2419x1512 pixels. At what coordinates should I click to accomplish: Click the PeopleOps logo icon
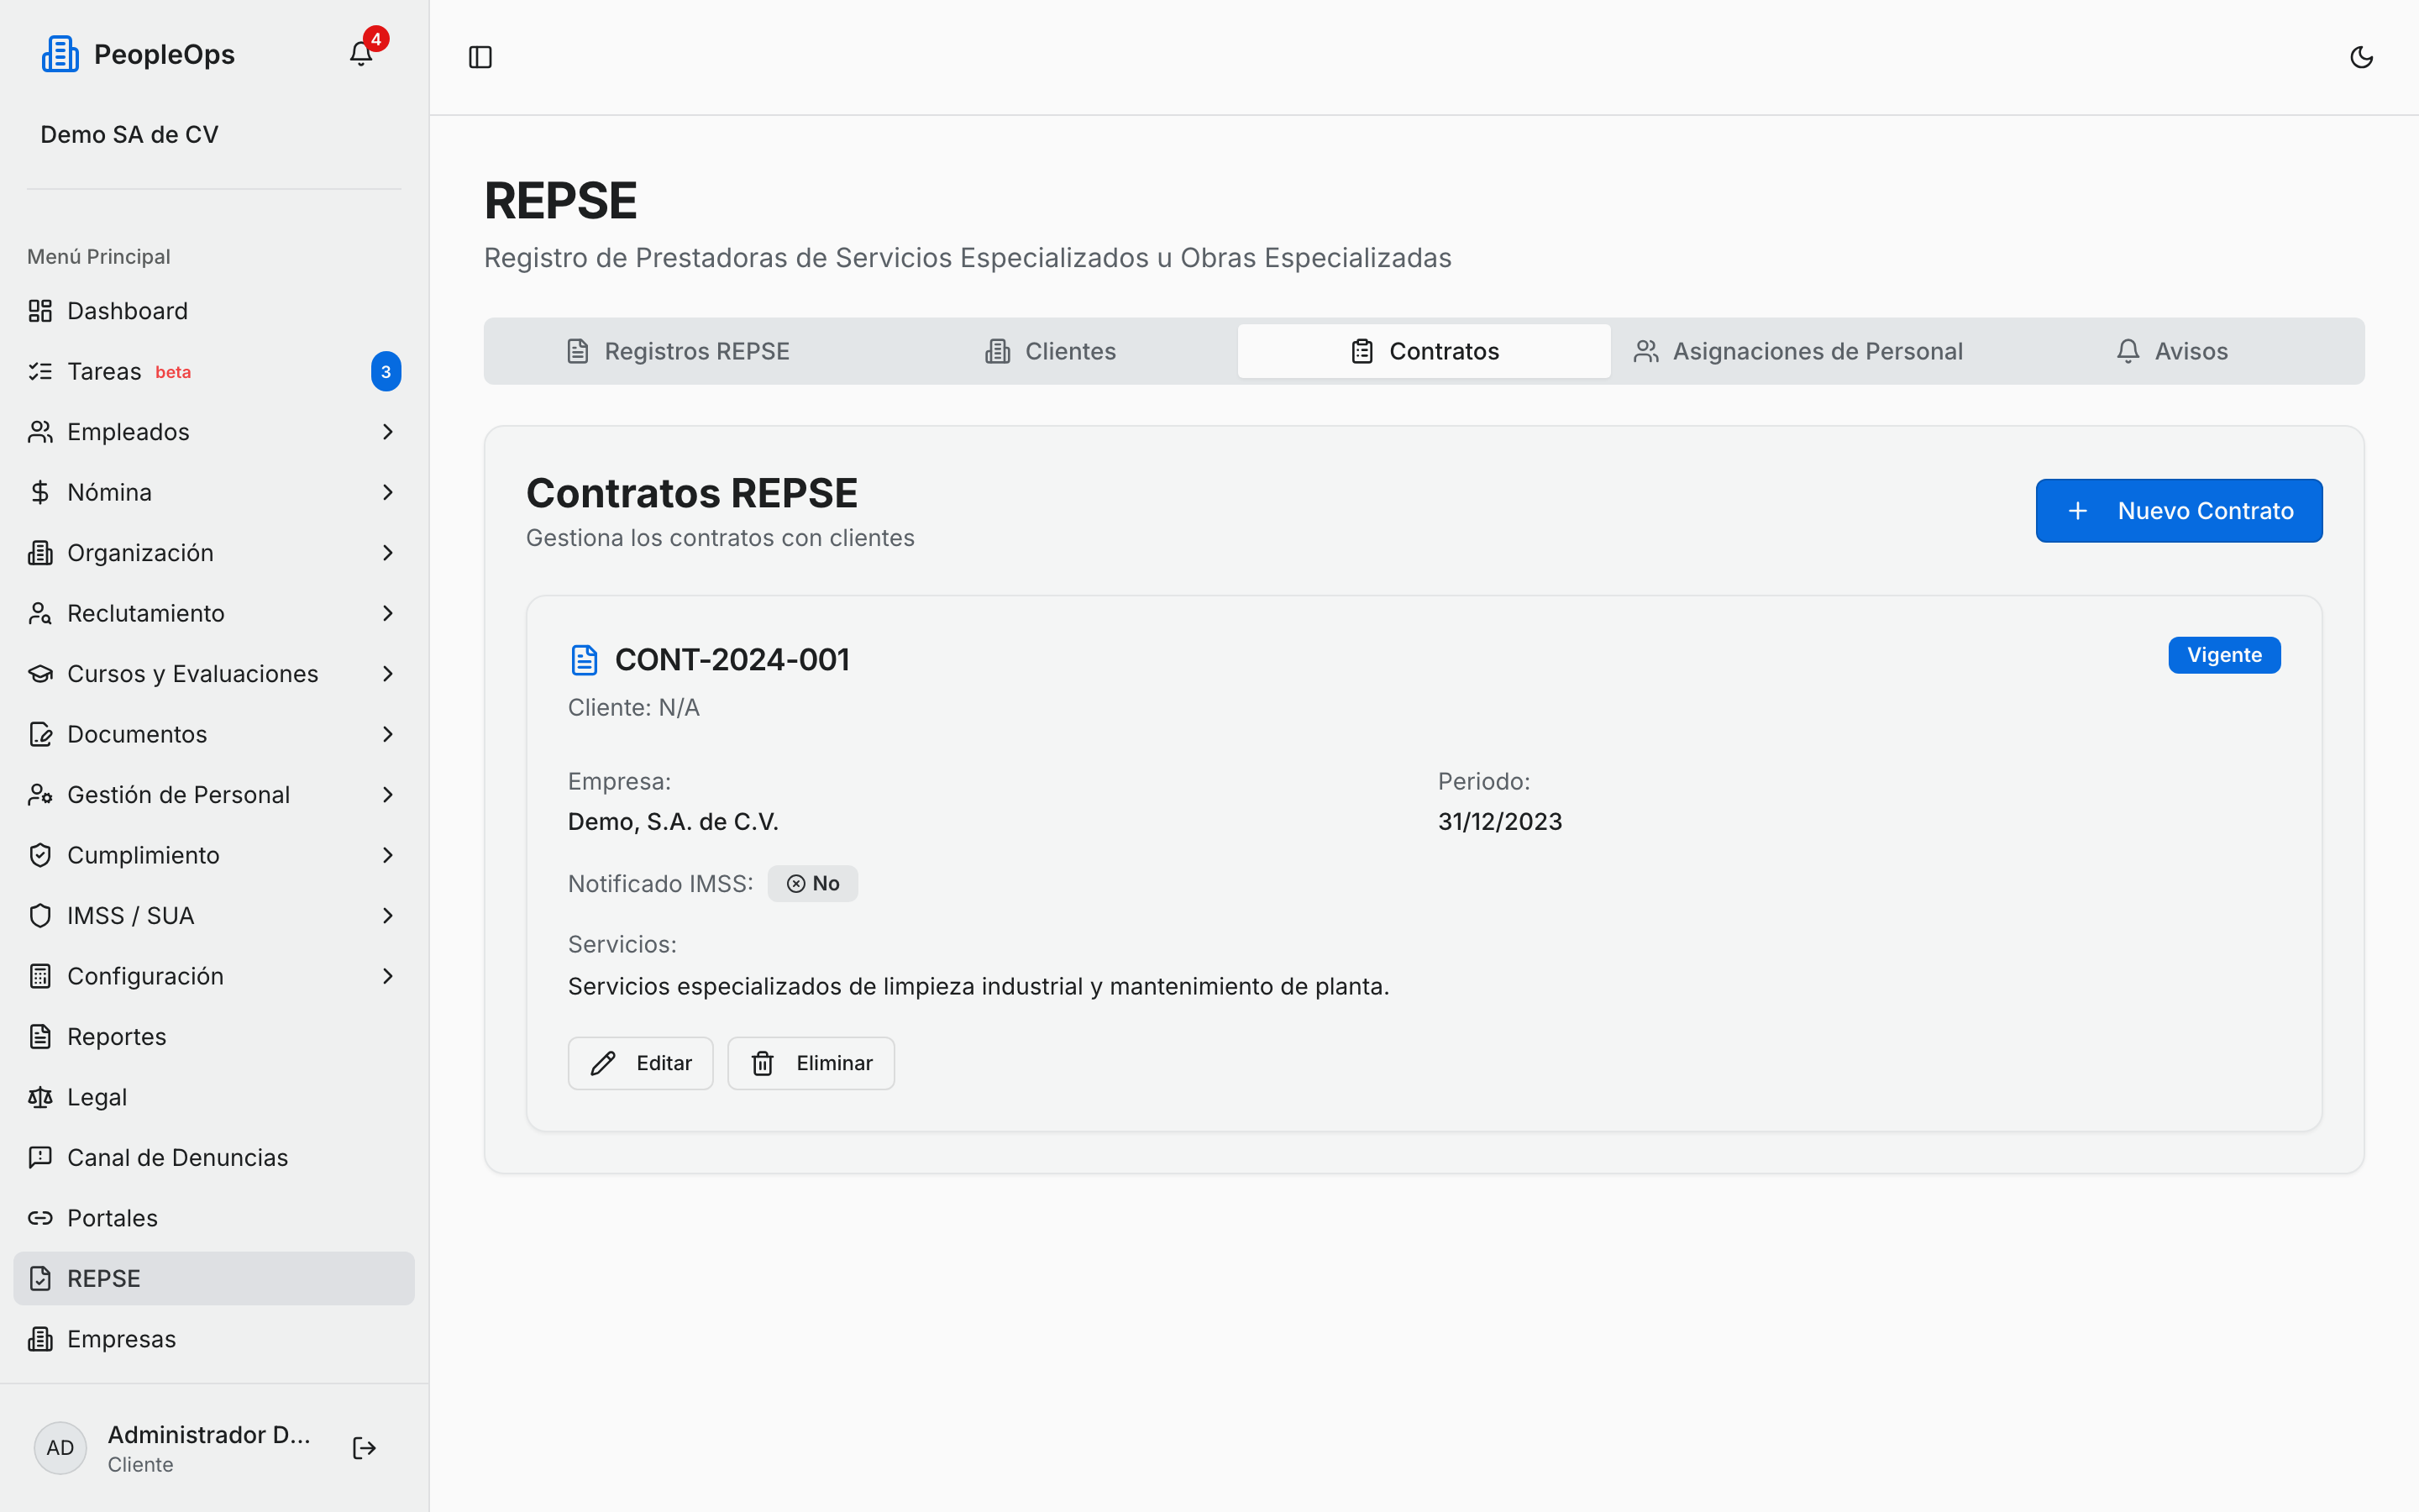pos(60,54)
